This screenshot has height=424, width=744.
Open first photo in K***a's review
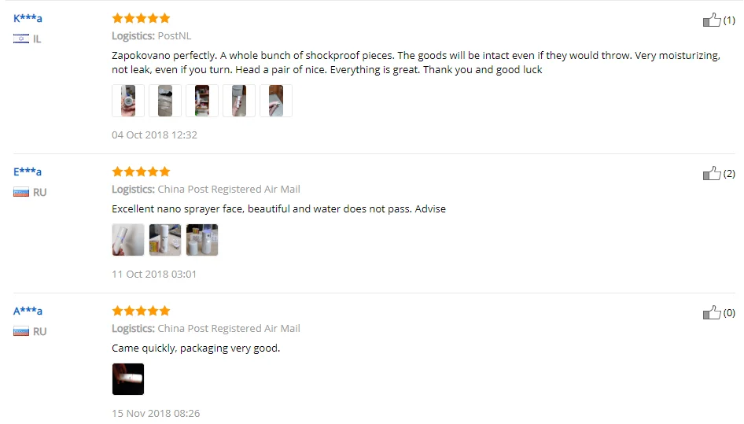pos(128,101)
